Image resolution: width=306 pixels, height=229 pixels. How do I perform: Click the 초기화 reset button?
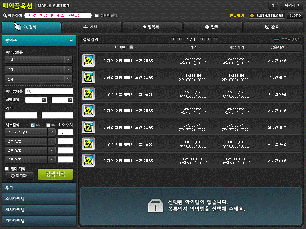[x=19, y=176]
